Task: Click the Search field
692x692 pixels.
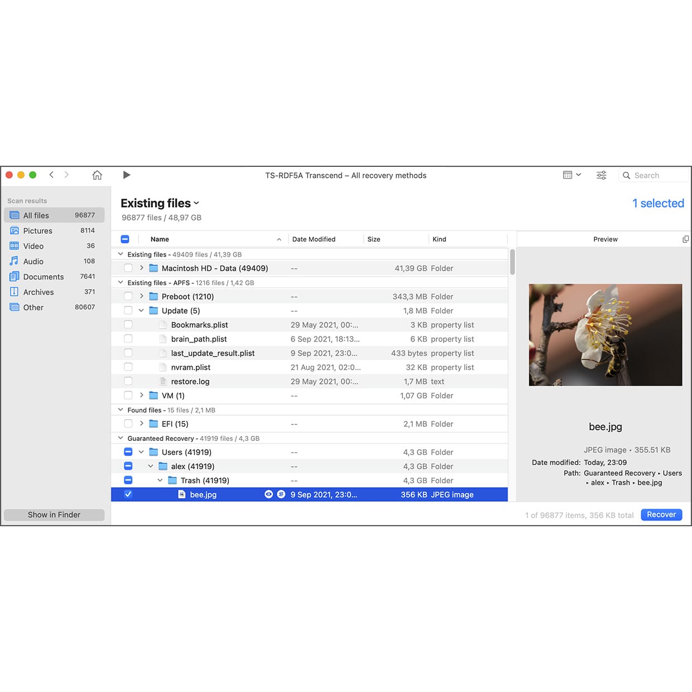Action: [x=654, y=175]
